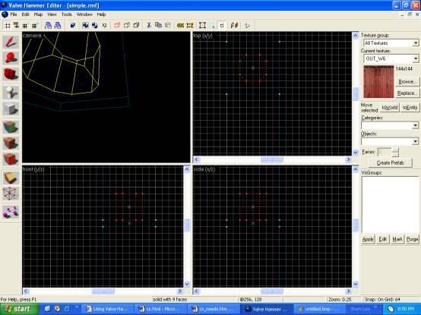The width and height of the screenshot is (421, 315).
Task: Choose the red Camera tool
Action: 11,74
